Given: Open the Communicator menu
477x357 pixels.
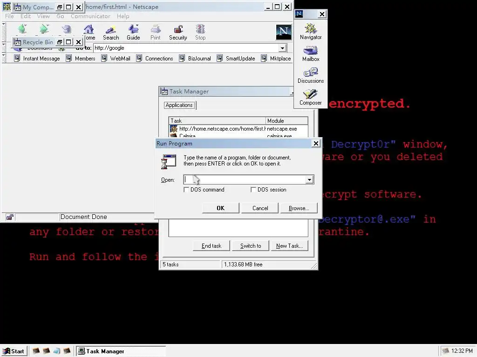Looking at the screenshot, I should [90, 16].
